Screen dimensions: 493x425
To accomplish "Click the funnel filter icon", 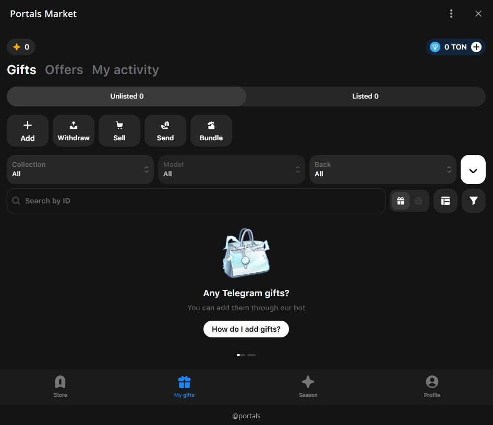I will pyautogui.click(x=473, y=201).
